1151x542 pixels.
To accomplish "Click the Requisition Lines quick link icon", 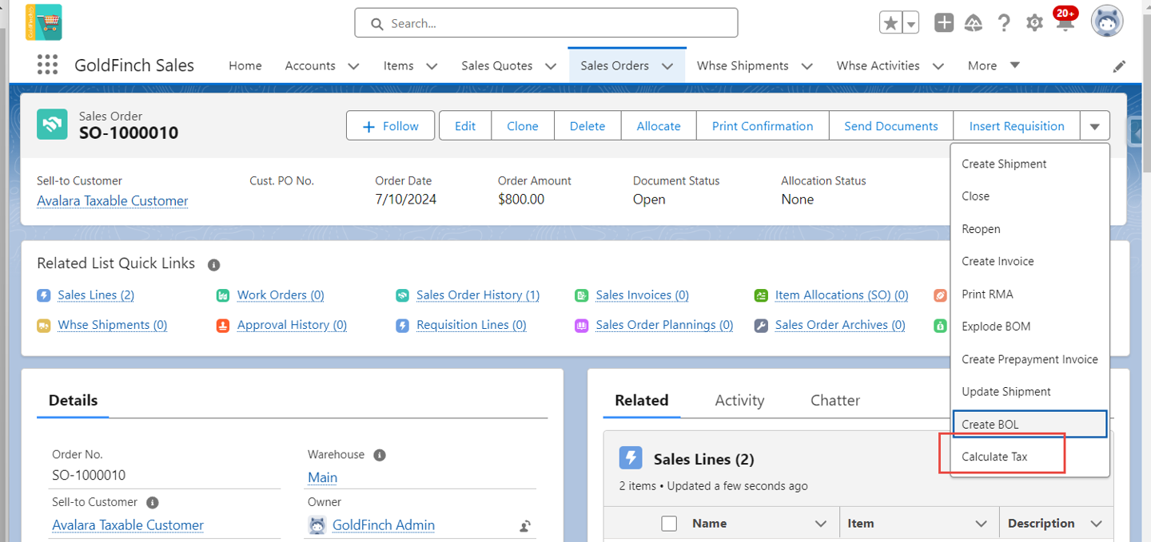I will [x=403, y=326].
